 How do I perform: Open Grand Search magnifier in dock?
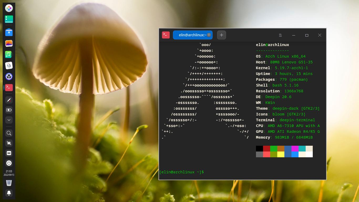9,133
